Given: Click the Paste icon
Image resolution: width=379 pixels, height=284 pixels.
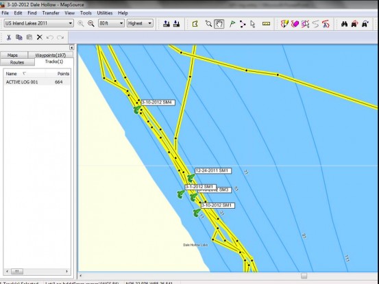Looking at the screenshot, I should (29, 37).
